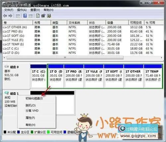Click the Forward arrow toolbar icon

pyautogui.click(x=10, y=16)
